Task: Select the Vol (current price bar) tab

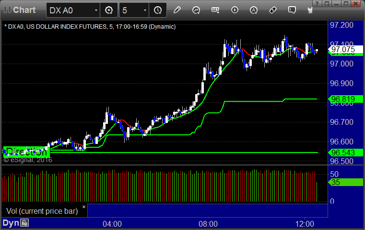Action: coord(43,211)
